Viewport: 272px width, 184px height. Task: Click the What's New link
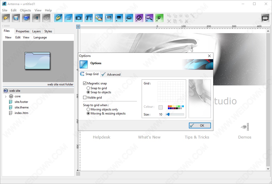[149, 137]
